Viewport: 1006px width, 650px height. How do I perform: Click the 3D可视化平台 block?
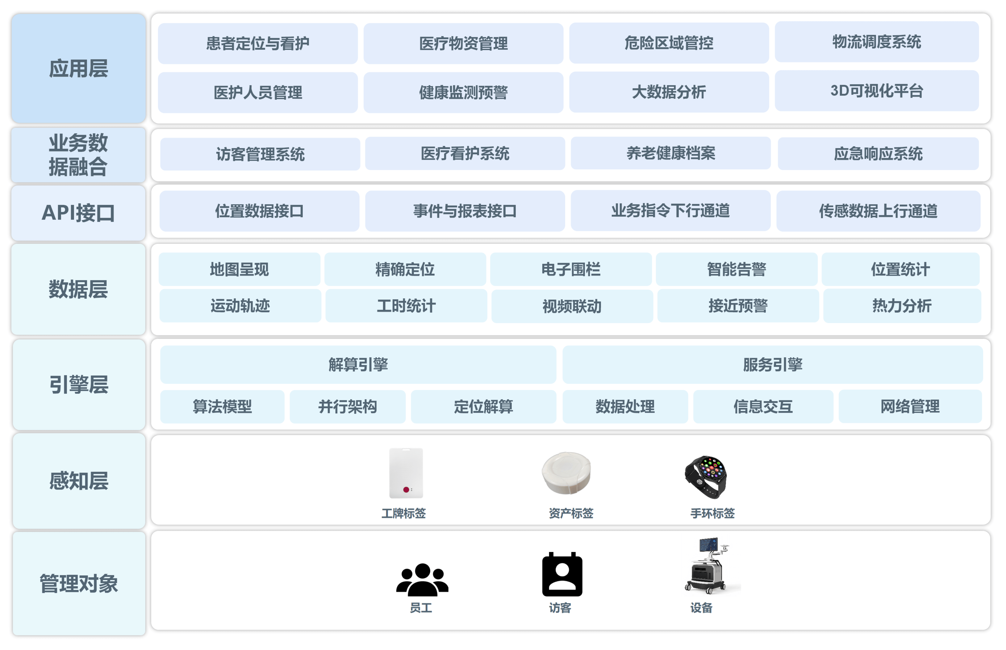coord(877,91)
